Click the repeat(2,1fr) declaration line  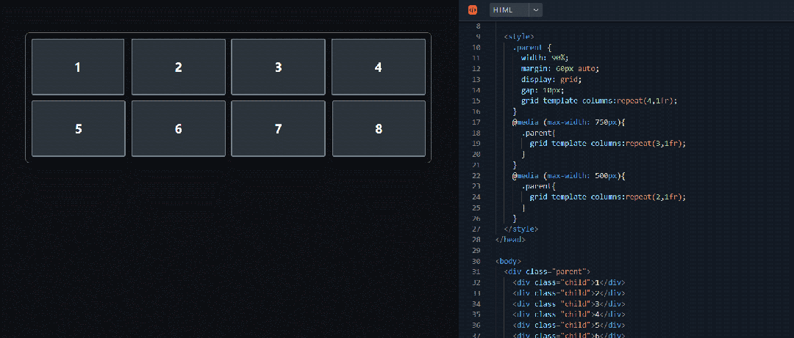click(x=608, y=197)
